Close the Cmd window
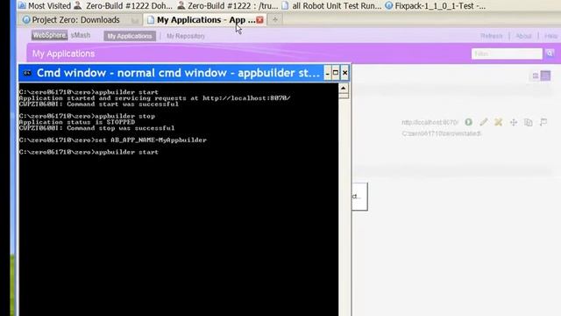The height and width of the screenshot is (316, 561). pyautogui.click(x=344, y=73)
